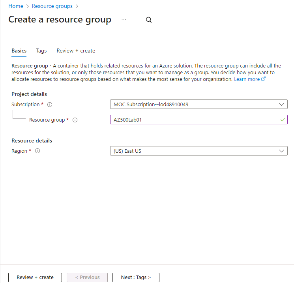Follow the Learn more link
294x283 pixels.
click(247, 79)
